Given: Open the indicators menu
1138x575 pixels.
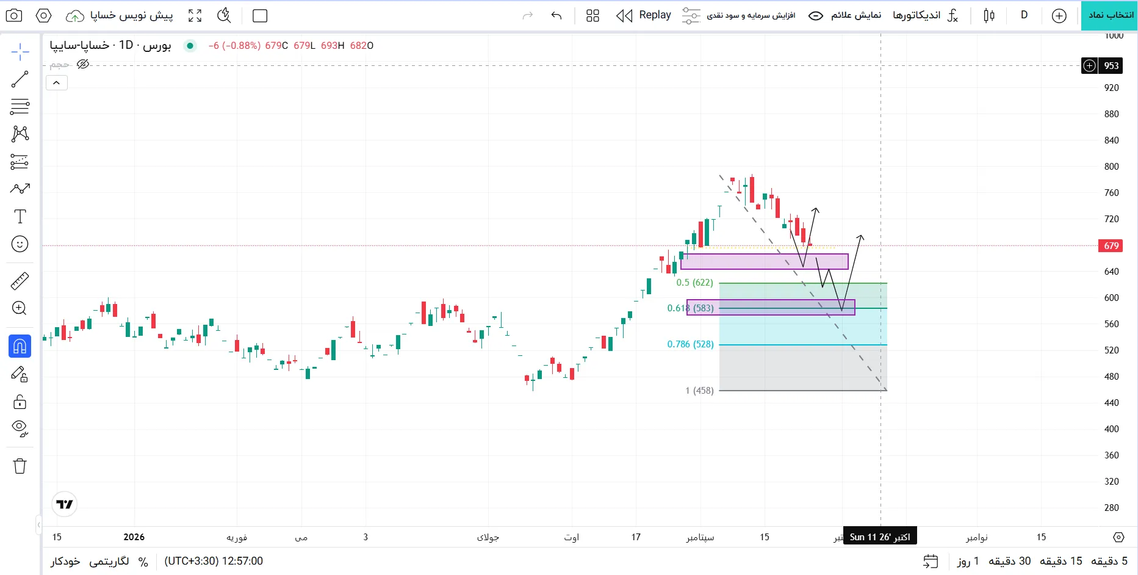Looking at the screenshot, I should [926, 15].
